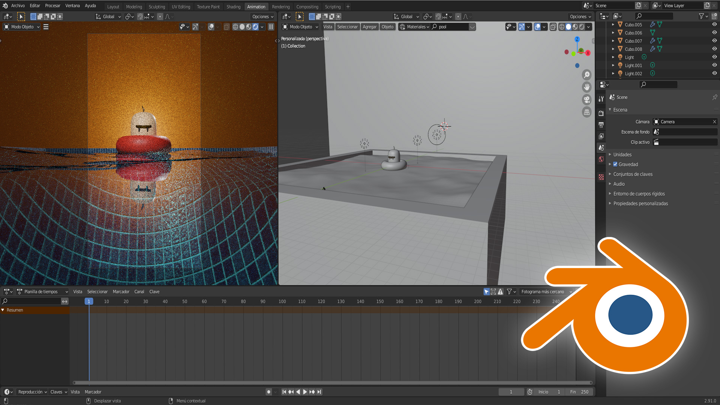Switch to the Shading workspace tab
This screenshot has width=720, height=405.
point(233,6)
